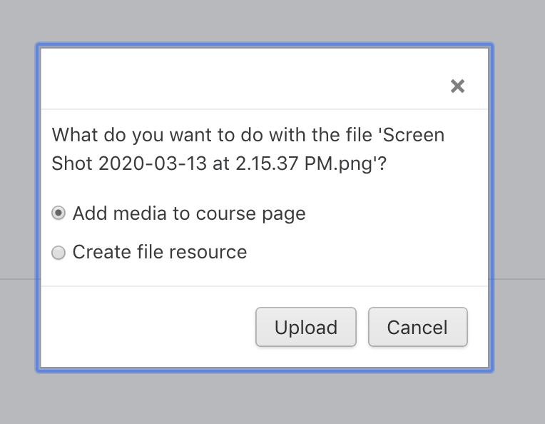
Task: Click the empty dialog header left of the X
Action: tap(243, 79)
